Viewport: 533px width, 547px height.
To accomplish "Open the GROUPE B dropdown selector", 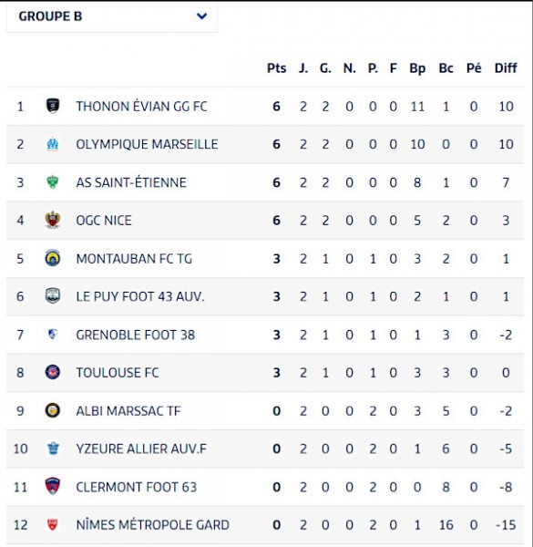I will coord(112,16).
